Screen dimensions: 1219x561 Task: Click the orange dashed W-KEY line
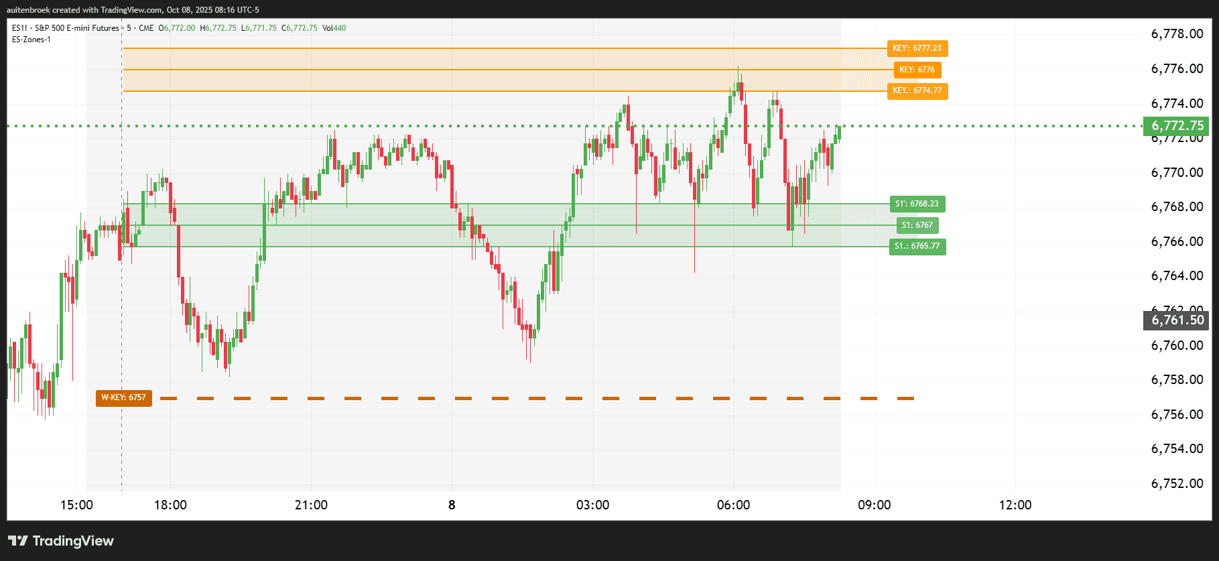click(536, 399)
